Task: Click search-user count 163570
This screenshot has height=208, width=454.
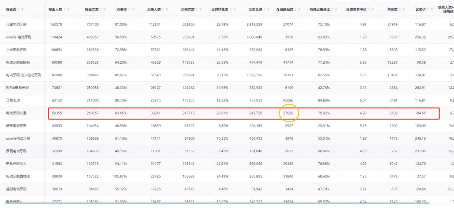Action: 55,25
